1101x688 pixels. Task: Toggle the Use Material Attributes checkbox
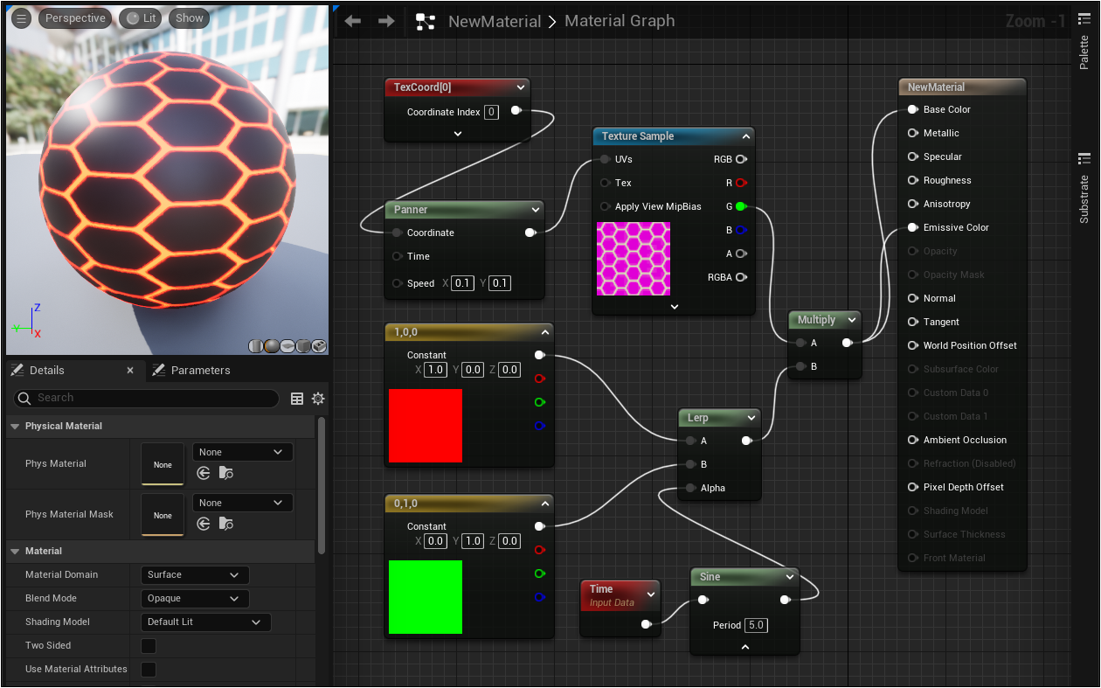[149, 670]
